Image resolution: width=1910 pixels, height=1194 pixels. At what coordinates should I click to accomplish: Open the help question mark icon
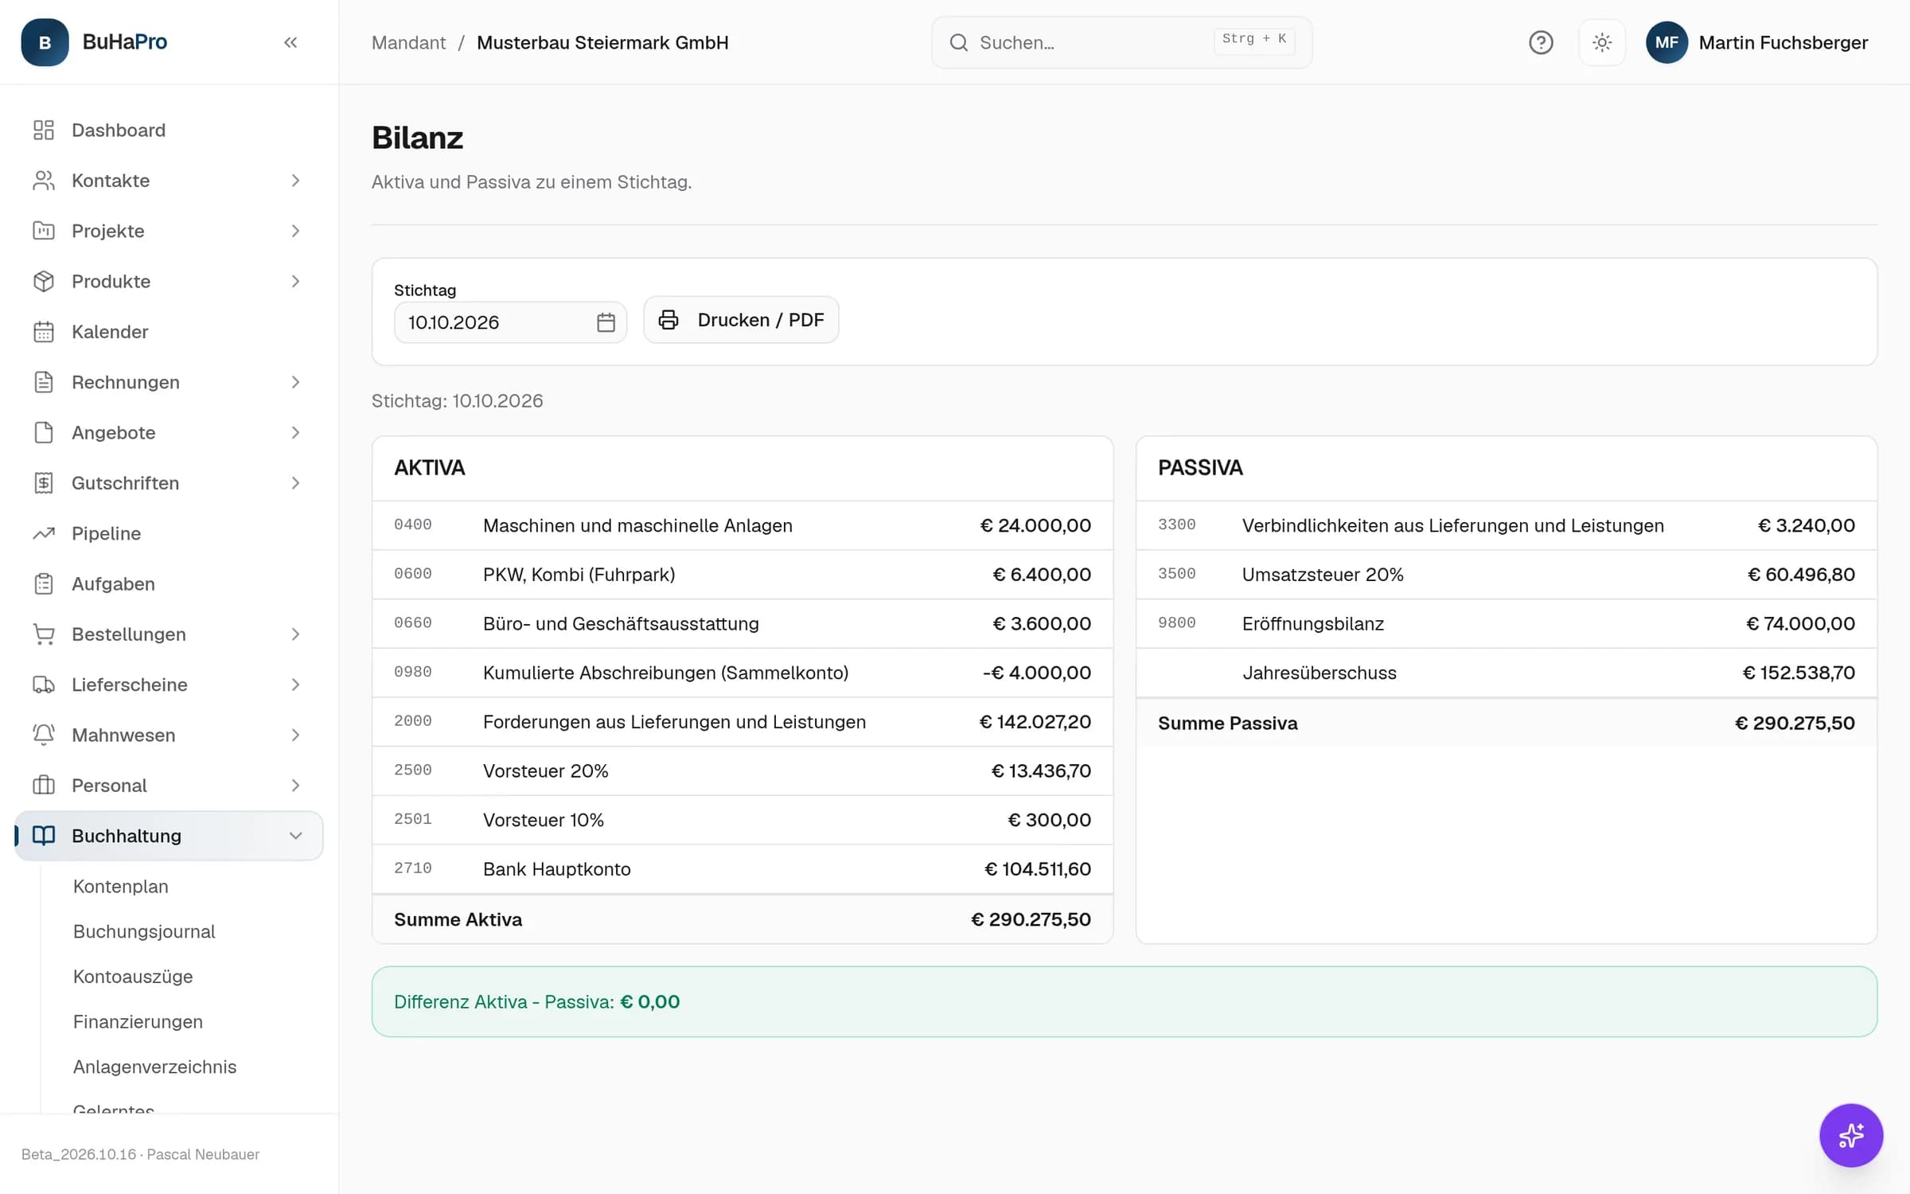click(x=1541, y=42)
